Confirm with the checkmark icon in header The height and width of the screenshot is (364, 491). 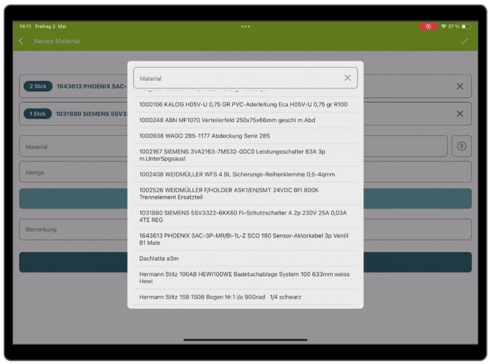(x=464, y=41)
